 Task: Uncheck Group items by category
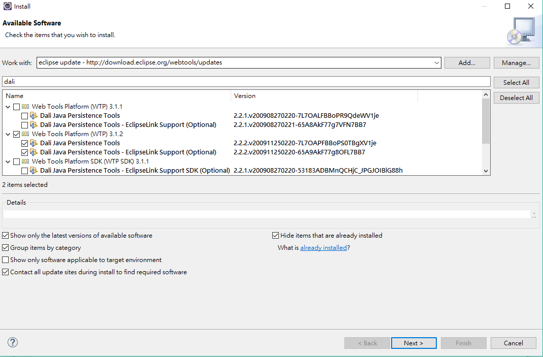(6, 248)
